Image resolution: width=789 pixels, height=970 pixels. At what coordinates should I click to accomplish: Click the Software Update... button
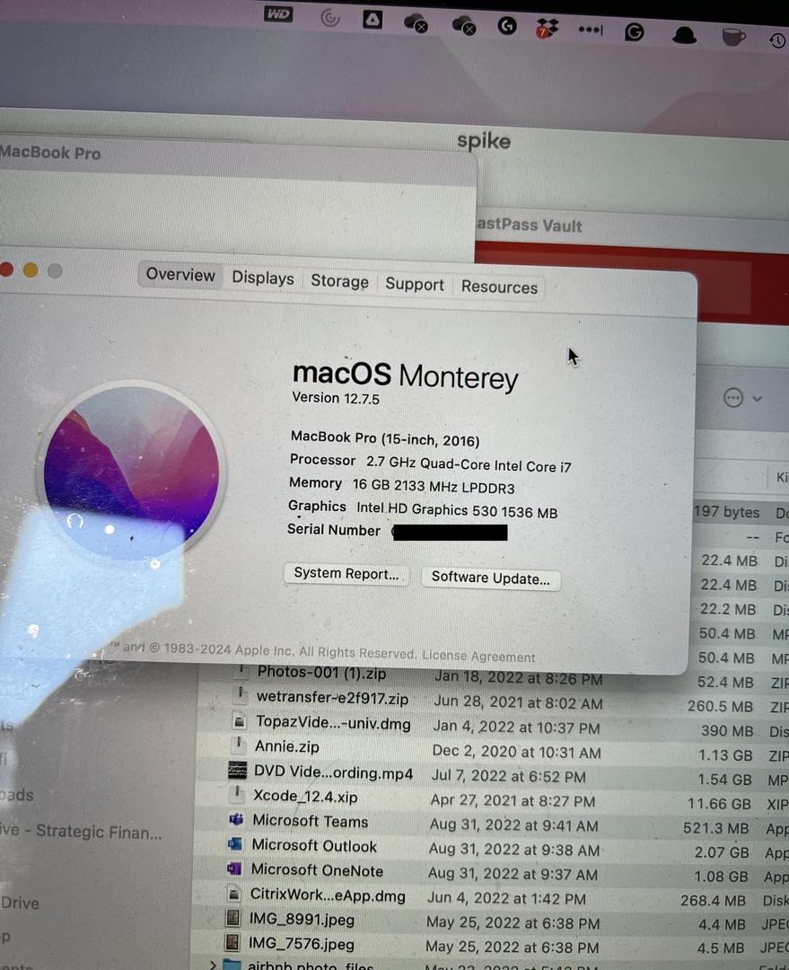(490, 578)
